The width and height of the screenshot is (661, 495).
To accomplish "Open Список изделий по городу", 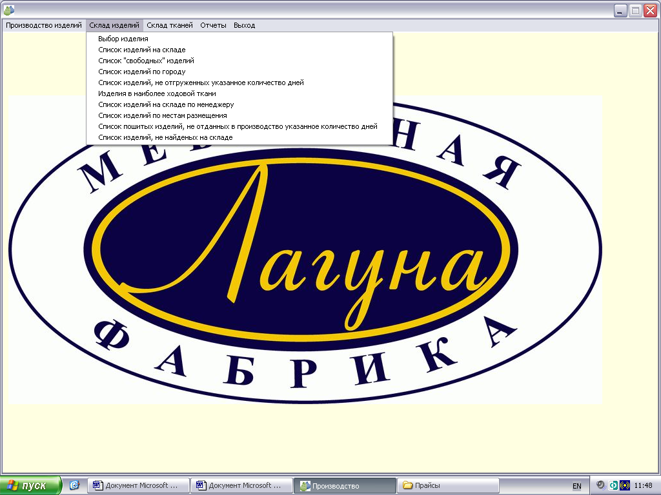I will click(239, 72).
